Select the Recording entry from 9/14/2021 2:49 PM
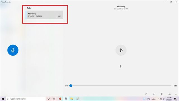Screen dimensions: 179x101 click(x=44, y=15)
